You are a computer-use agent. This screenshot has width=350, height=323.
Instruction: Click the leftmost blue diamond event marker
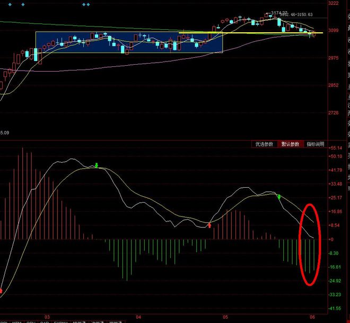10,4
